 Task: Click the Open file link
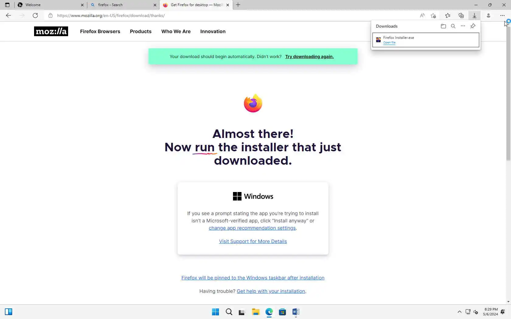pos(389,43)
